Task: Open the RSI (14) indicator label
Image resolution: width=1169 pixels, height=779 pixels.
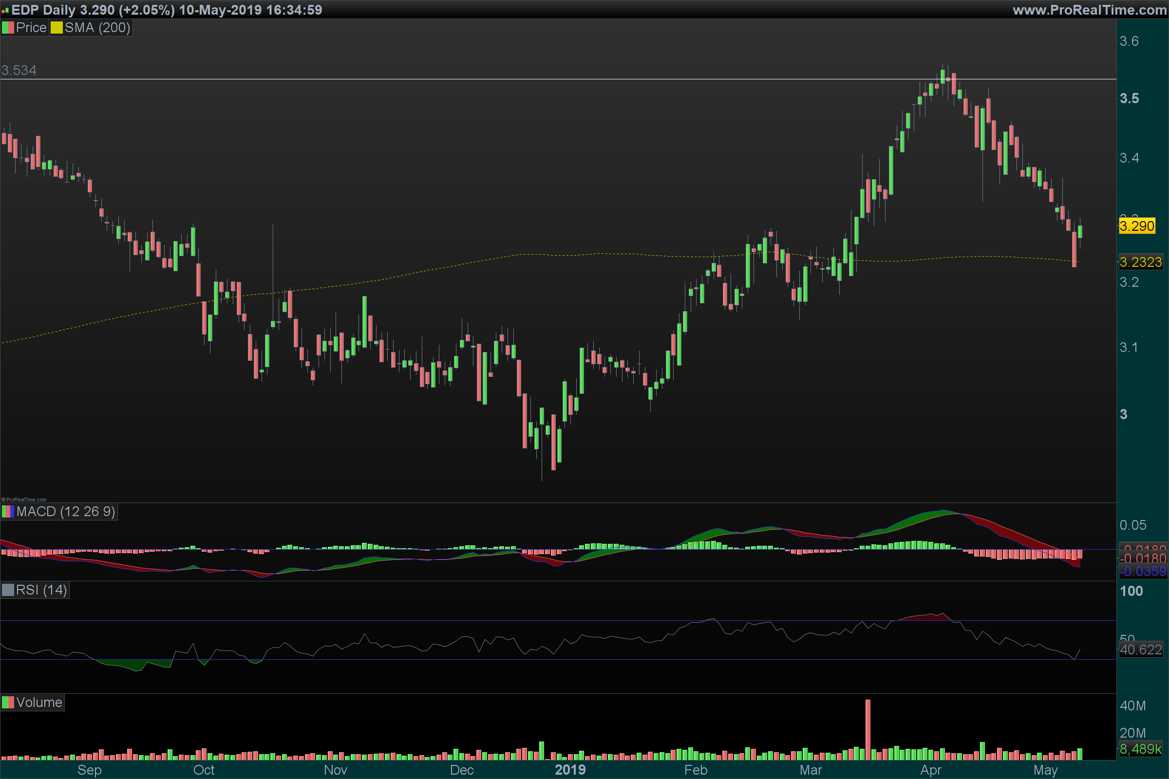Action: (41, 590)
